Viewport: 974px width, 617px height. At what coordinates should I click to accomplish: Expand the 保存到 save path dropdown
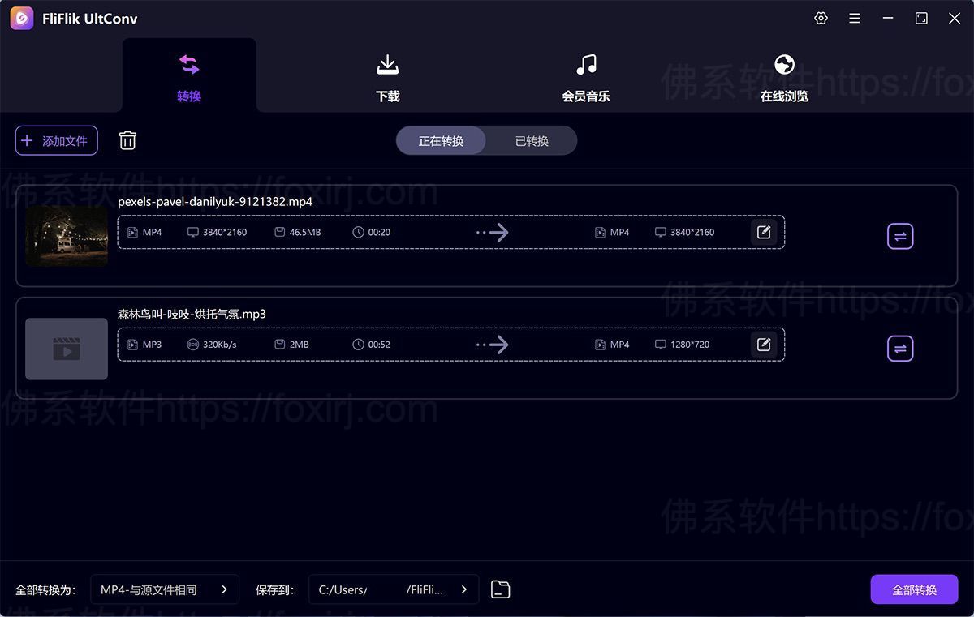[463, 589]
